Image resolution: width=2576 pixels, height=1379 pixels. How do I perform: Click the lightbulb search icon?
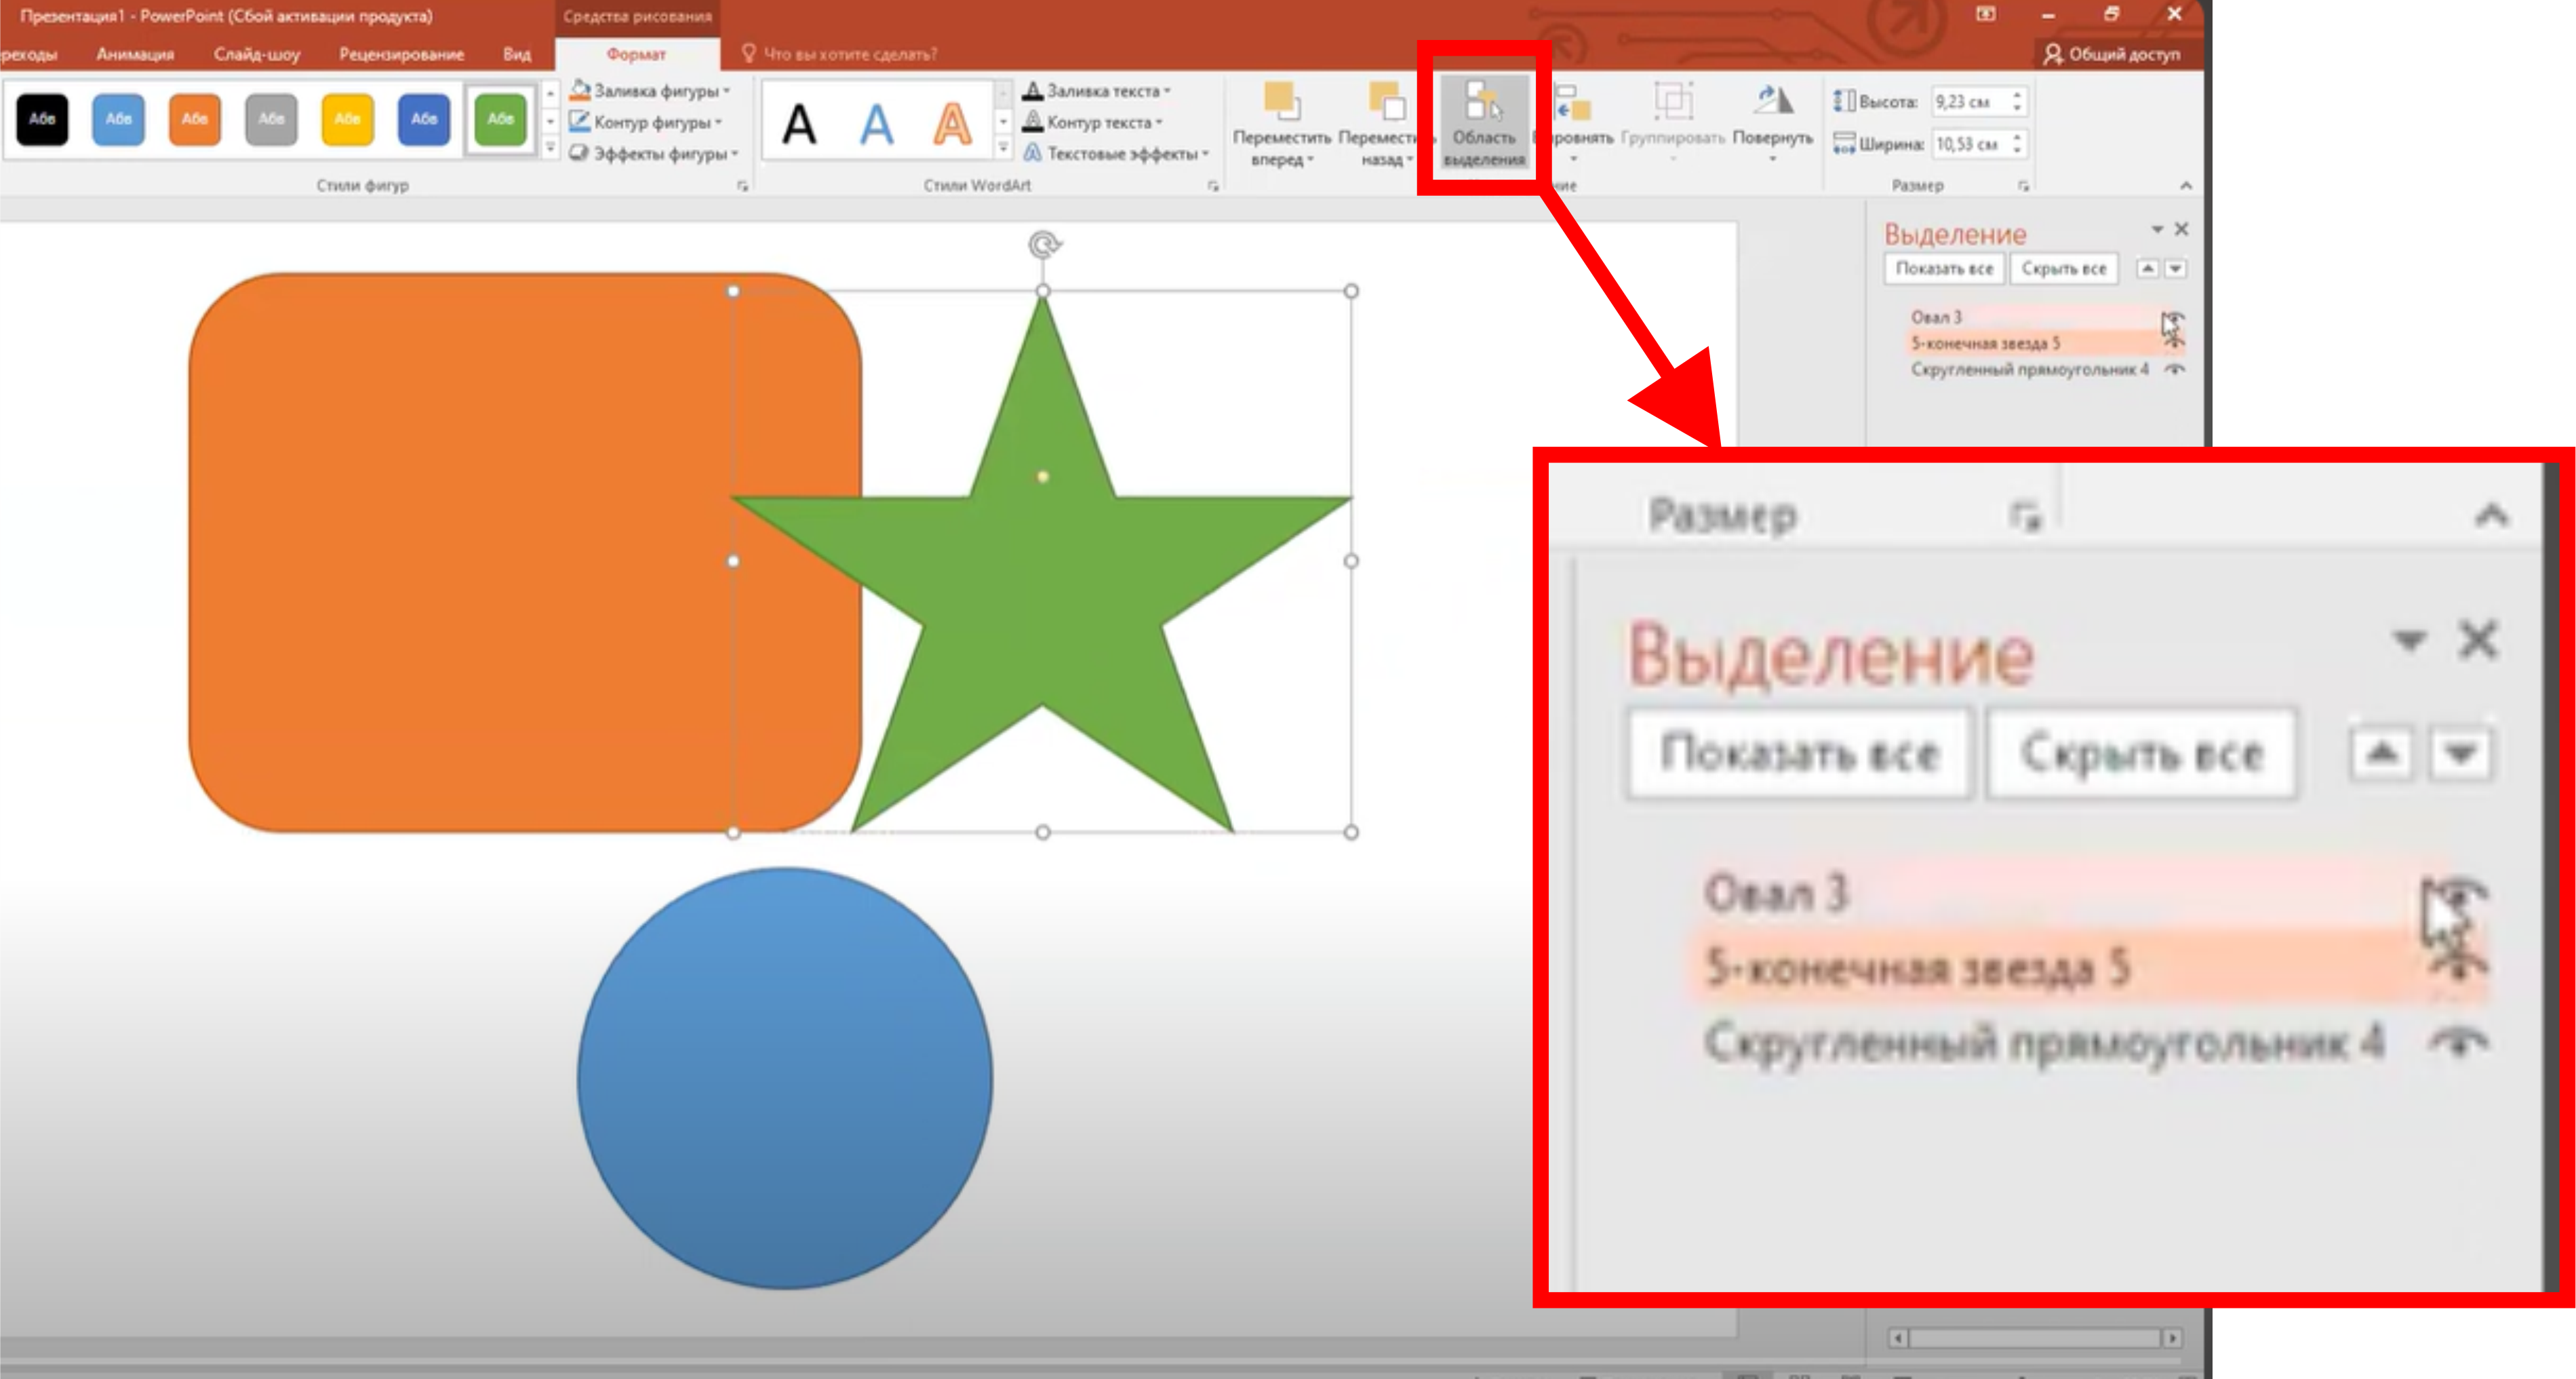pos(748,53)
